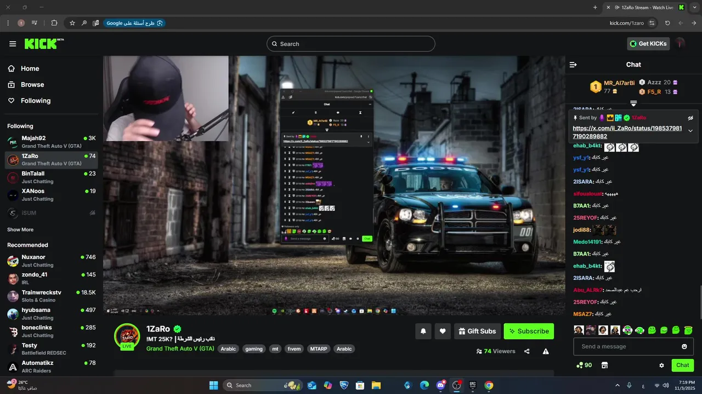Image resolution: width=702 pixels, height=394 pixels.
Task: Hide the pinned message with eye icon
Action: (690, 118)
